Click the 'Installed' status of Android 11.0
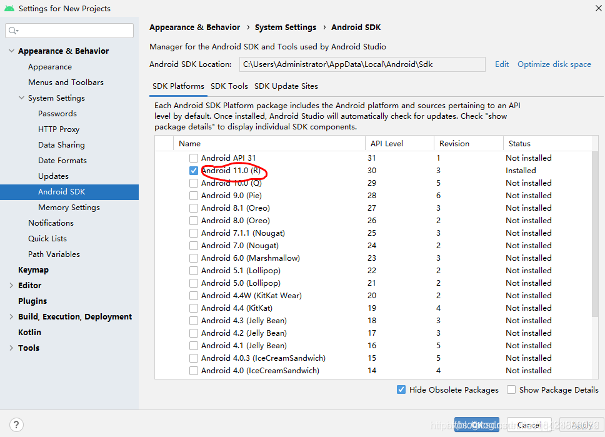The width and height of the screenshot is (605, 437). pyautogui.click(x=521, y=171)
